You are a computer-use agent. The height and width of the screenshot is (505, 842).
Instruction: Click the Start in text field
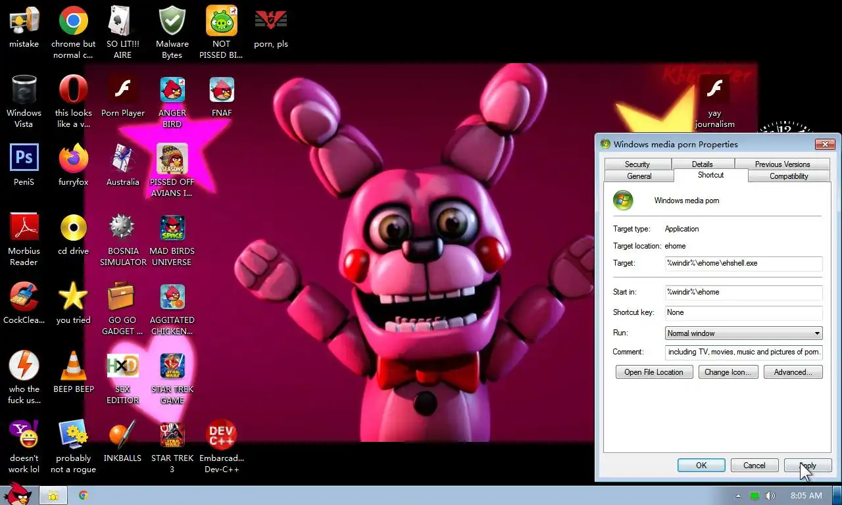click(744, 292)
